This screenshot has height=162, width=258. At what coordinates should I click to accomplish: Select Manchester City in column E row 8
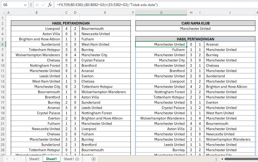click(x=105, y=55)
